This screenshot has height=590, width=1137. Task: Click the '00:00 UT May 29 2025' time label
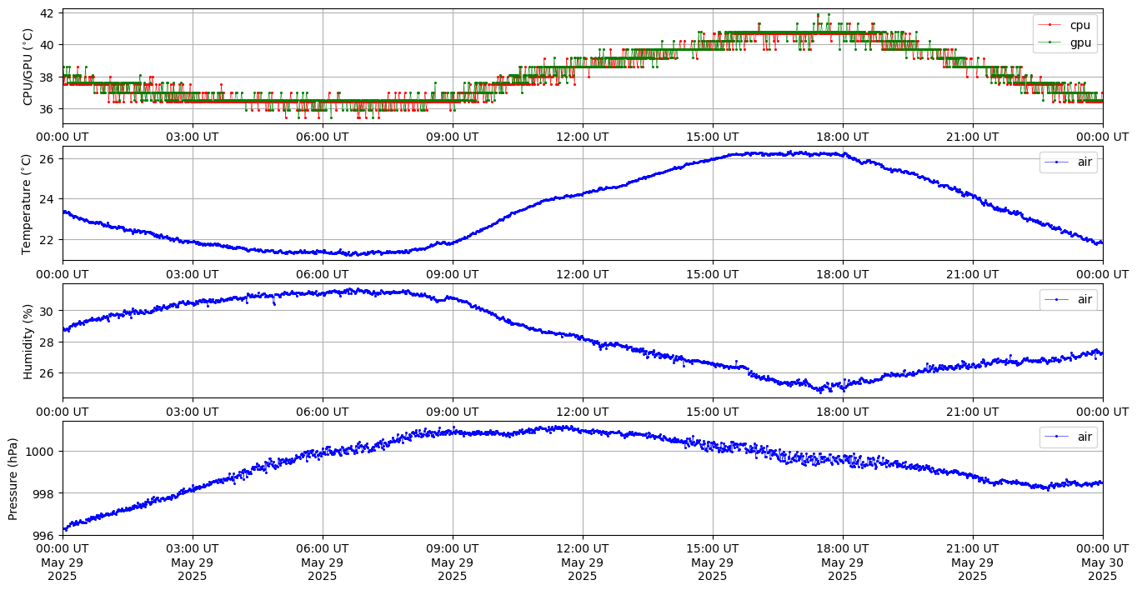63,562
